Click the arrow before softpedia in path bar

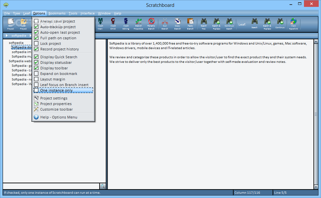7,36
